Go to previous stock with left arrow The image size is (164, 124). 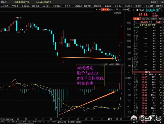pos(134,10)
